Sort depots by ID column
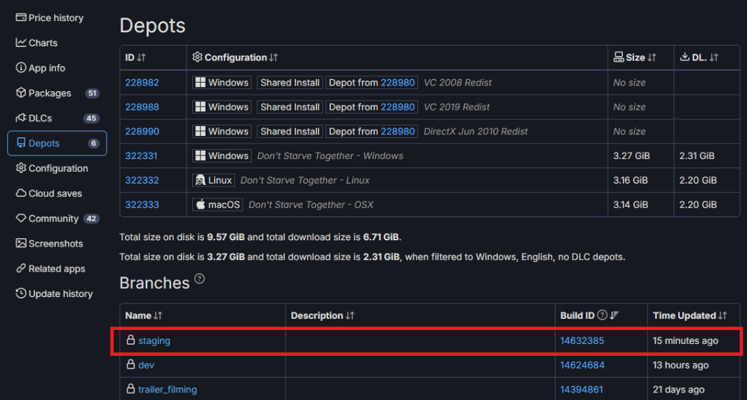 [x=135, y=57]
